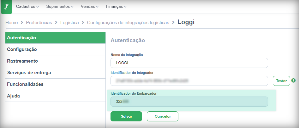The width and height of the screenshot is (299, 128).
Task: Open Configurações de integrações logísticas breadcrumb
Action: click(x=128, y=23)
